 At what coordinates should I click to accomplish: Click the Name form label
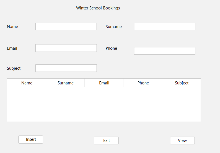(12, 27)
